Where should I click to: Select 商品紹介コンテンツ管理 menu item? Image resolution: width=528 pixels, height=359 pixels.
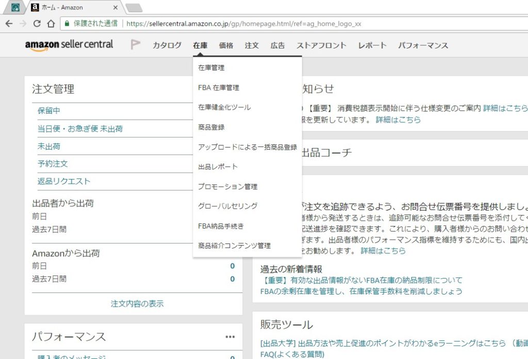[235, 246]
